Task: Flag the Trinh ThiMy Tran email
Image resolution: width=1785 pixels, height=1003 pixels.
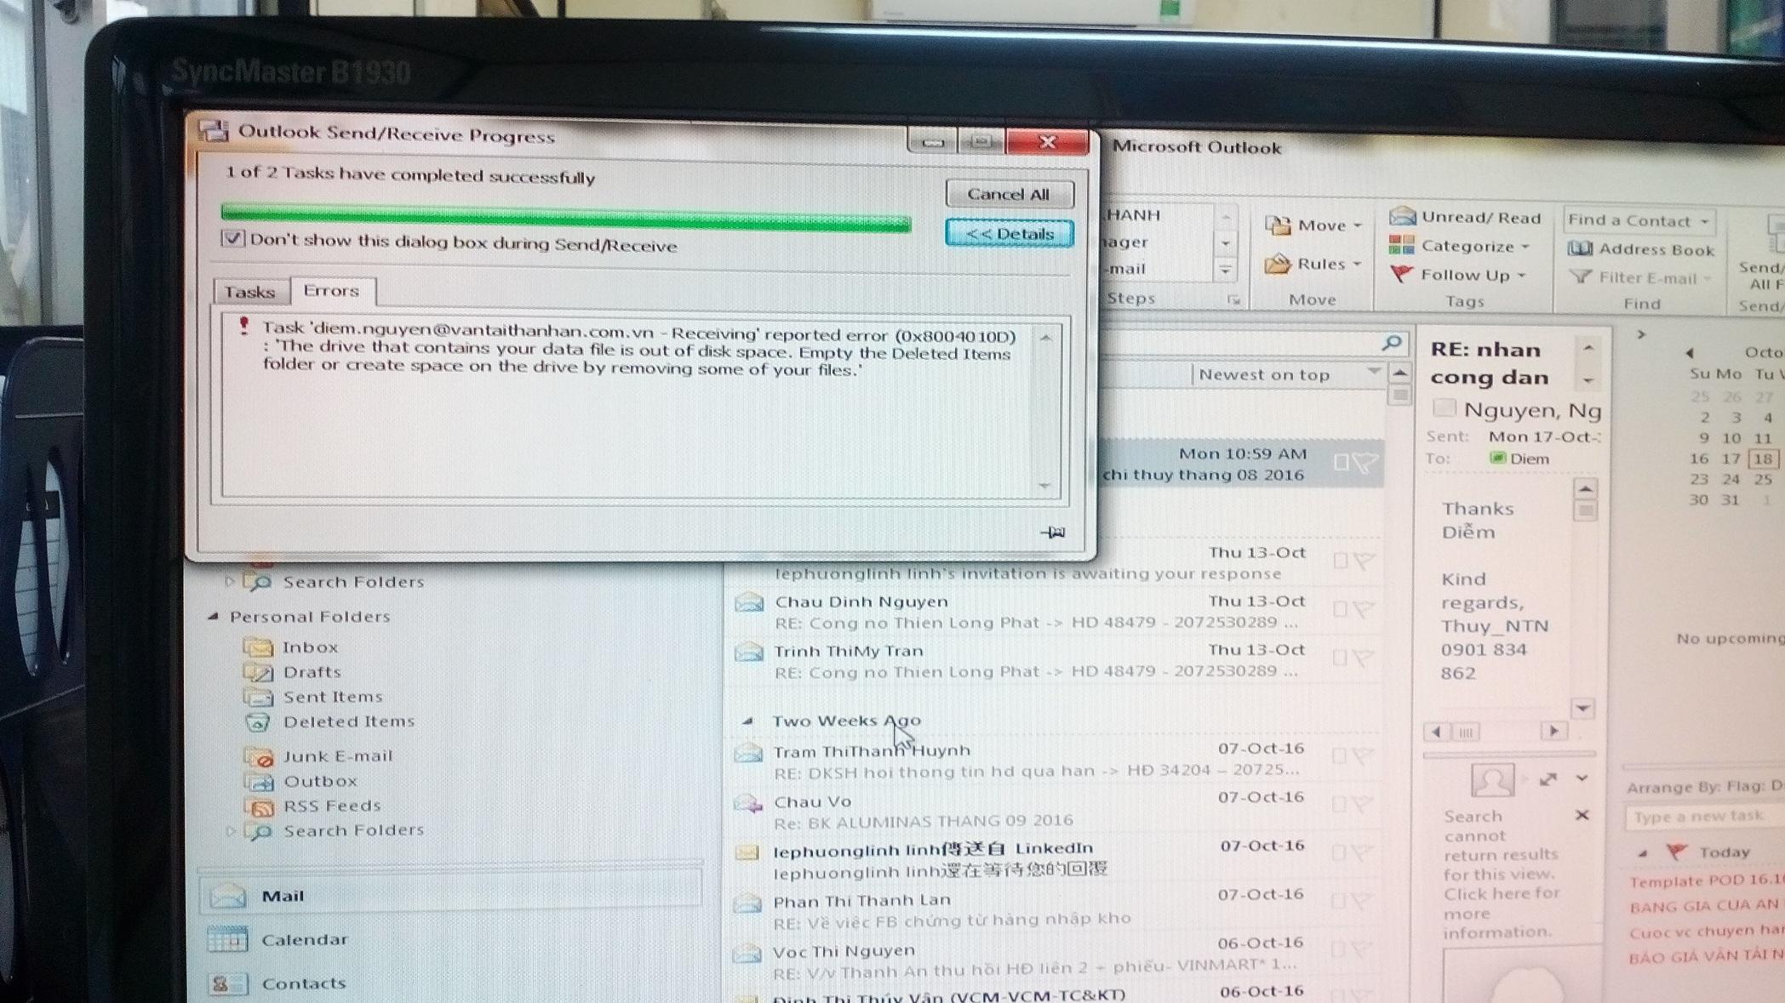Action: tap(1364, 658)
